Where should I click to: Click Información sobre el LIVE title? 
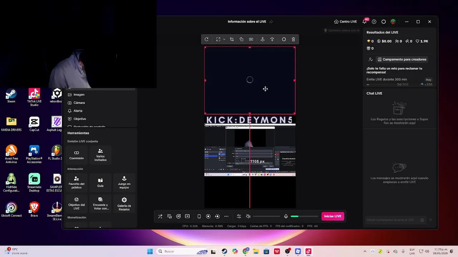click(x=247, y=21)
